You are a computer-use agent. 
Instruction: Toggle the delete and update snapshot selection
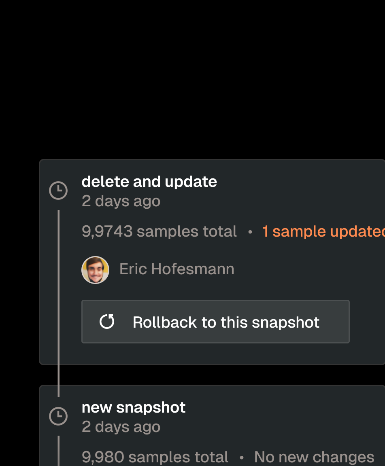pos(149,182)
